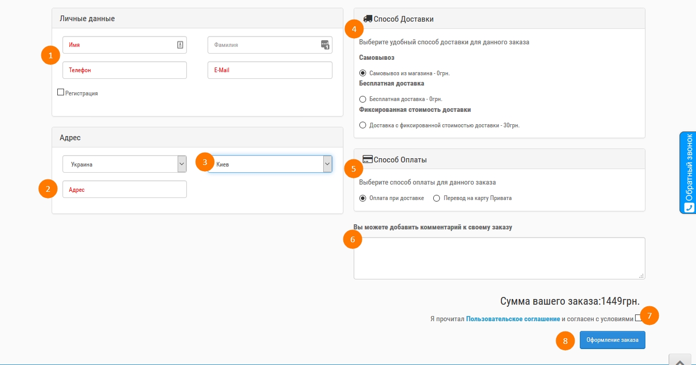This screenshot has width=696, height=365.
Task: Click the scroll-to-top arrow button
Action: pos(680,360)
